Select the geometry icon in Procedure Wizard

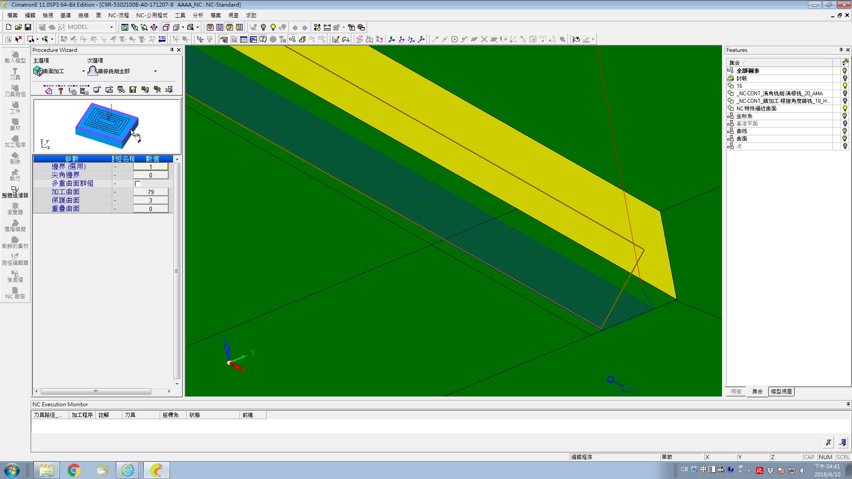49,90
